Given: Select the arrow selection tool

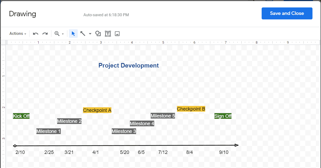Looking at the screenshot, I should 73,33.
